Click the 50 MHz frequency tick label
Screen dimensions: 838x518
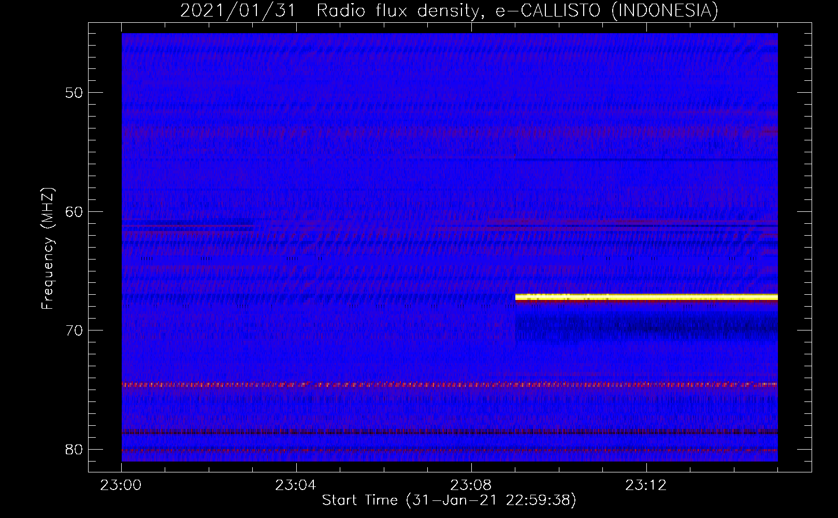click(74, 93)
